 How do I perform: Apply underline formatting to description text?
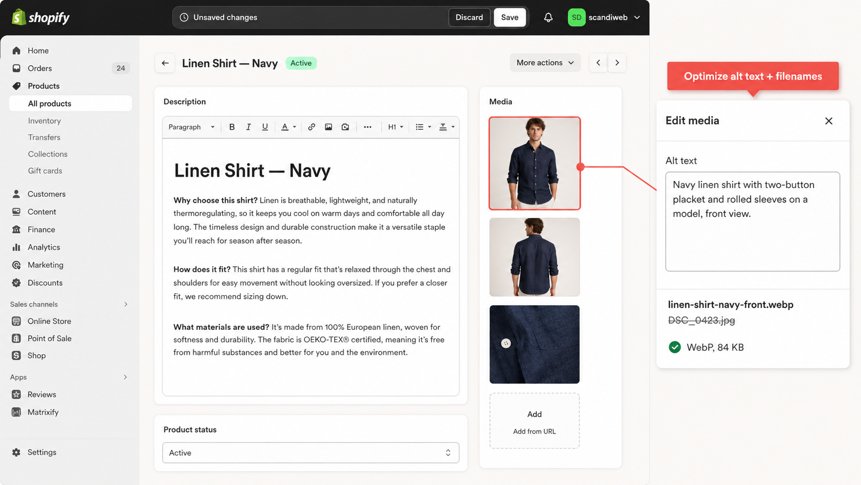[265, 127]
